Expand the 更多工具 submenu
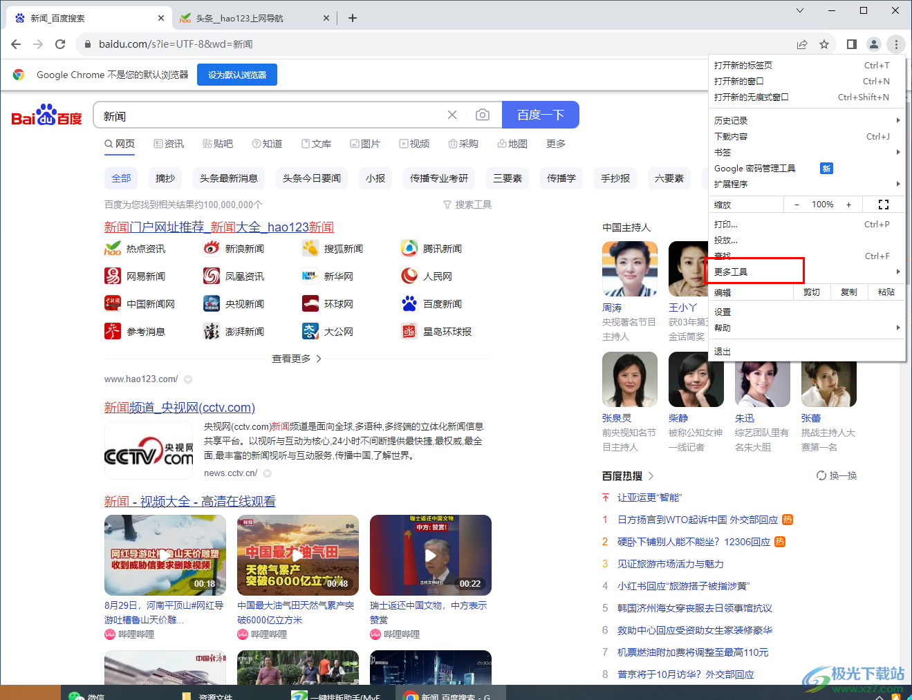This screenshot has width=912, height=700. pos(807,272)
